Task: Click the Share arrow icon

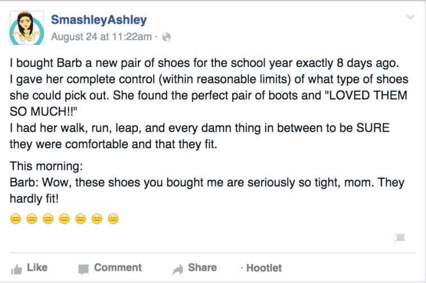Action: pyautogui.click(x=178, y=269)
